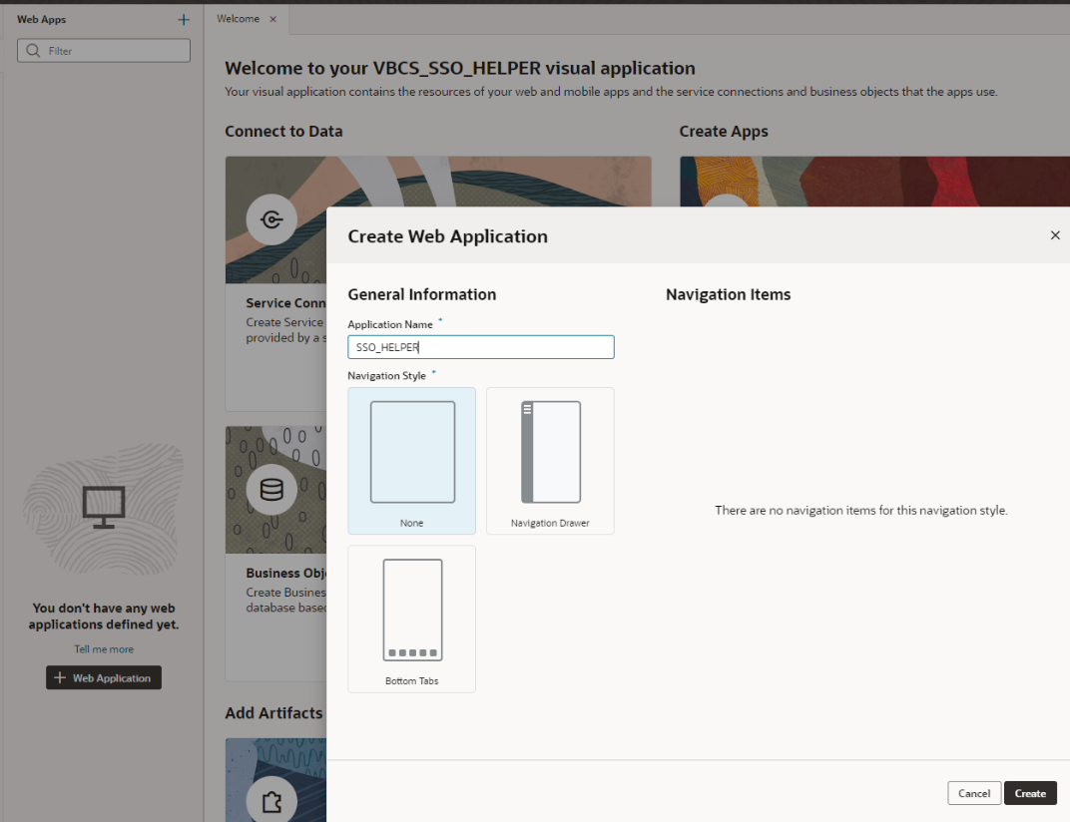The image size is (1070, 822).
Task: Click the monitor illustration in Web Apps panel
Action: [103, 507]
